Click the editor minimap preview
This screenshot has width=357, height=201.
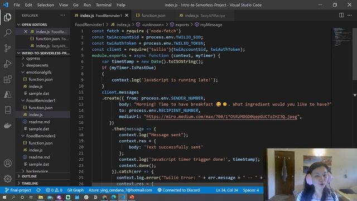[341, 36]
